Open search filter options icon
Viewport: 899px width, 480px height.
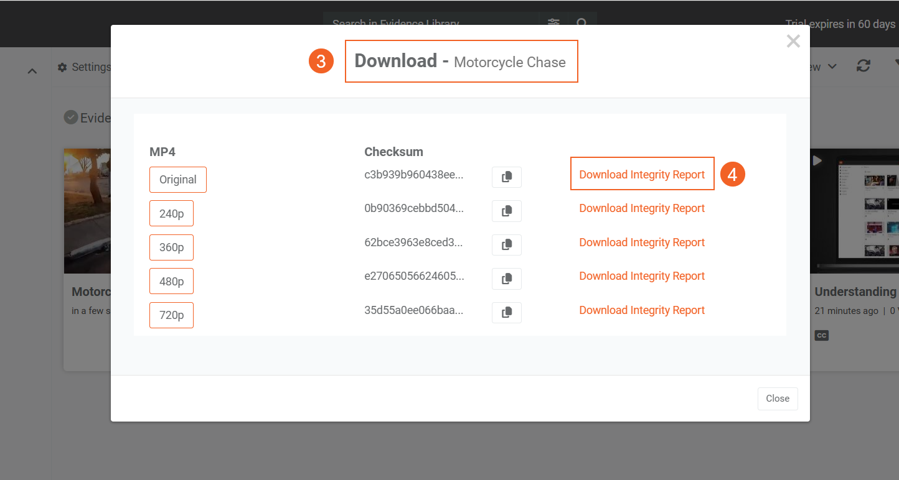553,24
